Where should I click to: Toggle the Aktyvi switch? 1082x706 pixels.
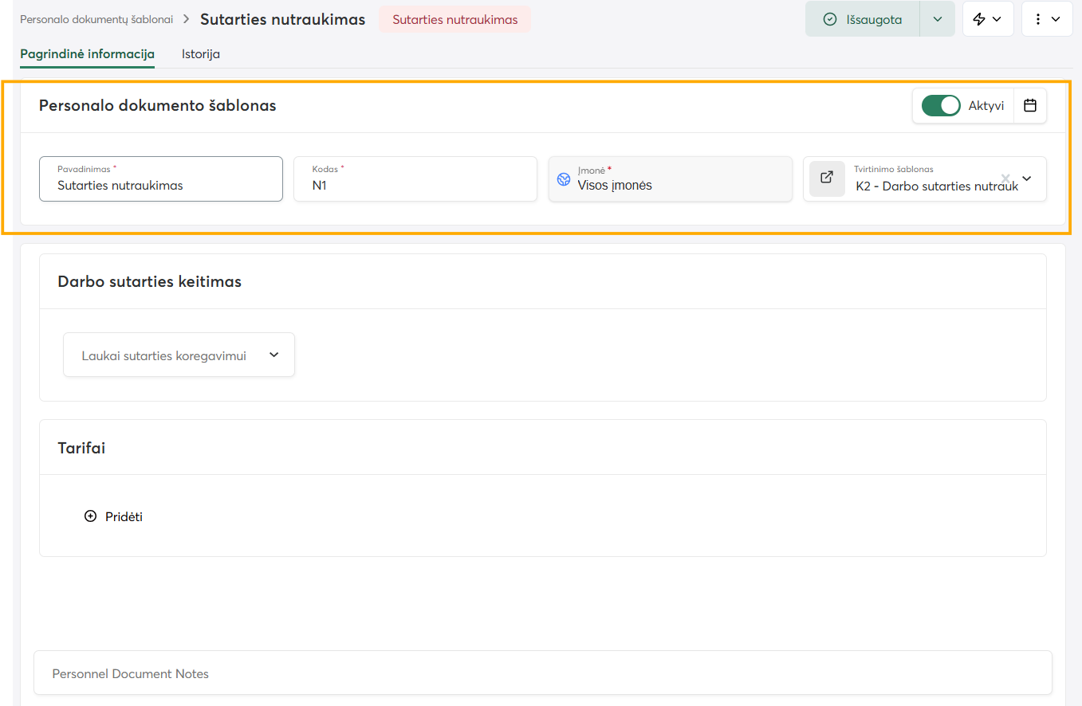point(941,105)
